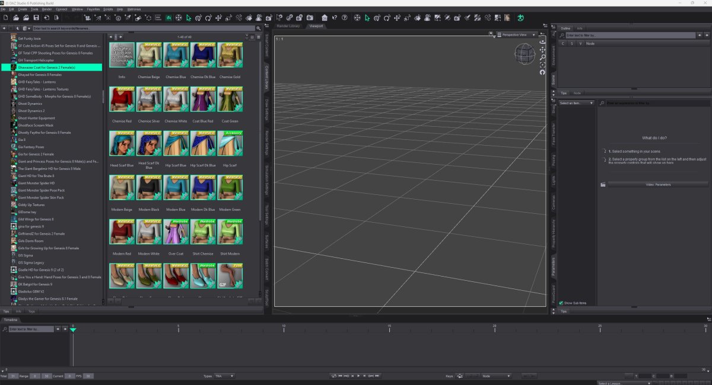Open the Render menu
Image resolution: width=712 pixels, height=385 pixels.
point(47,9)
